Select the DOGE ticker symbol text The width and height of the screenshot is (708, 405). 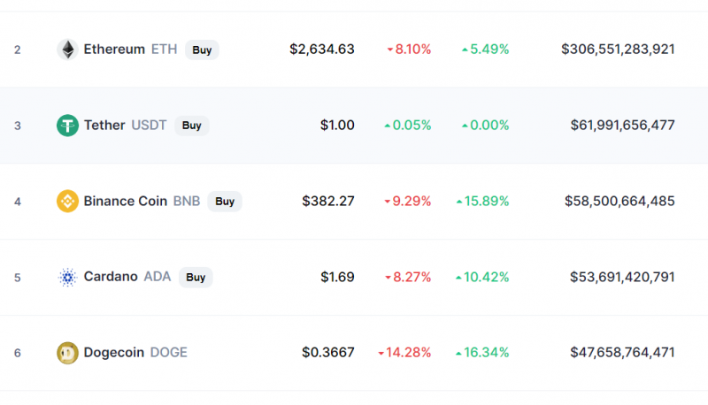[x=168, y=352]
